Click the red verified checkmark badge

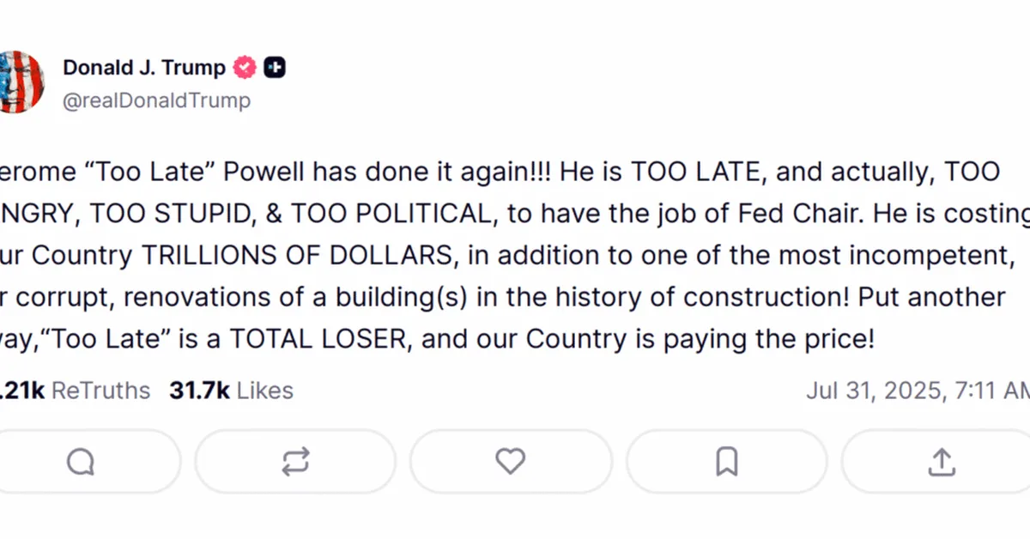tap(246, 67)
